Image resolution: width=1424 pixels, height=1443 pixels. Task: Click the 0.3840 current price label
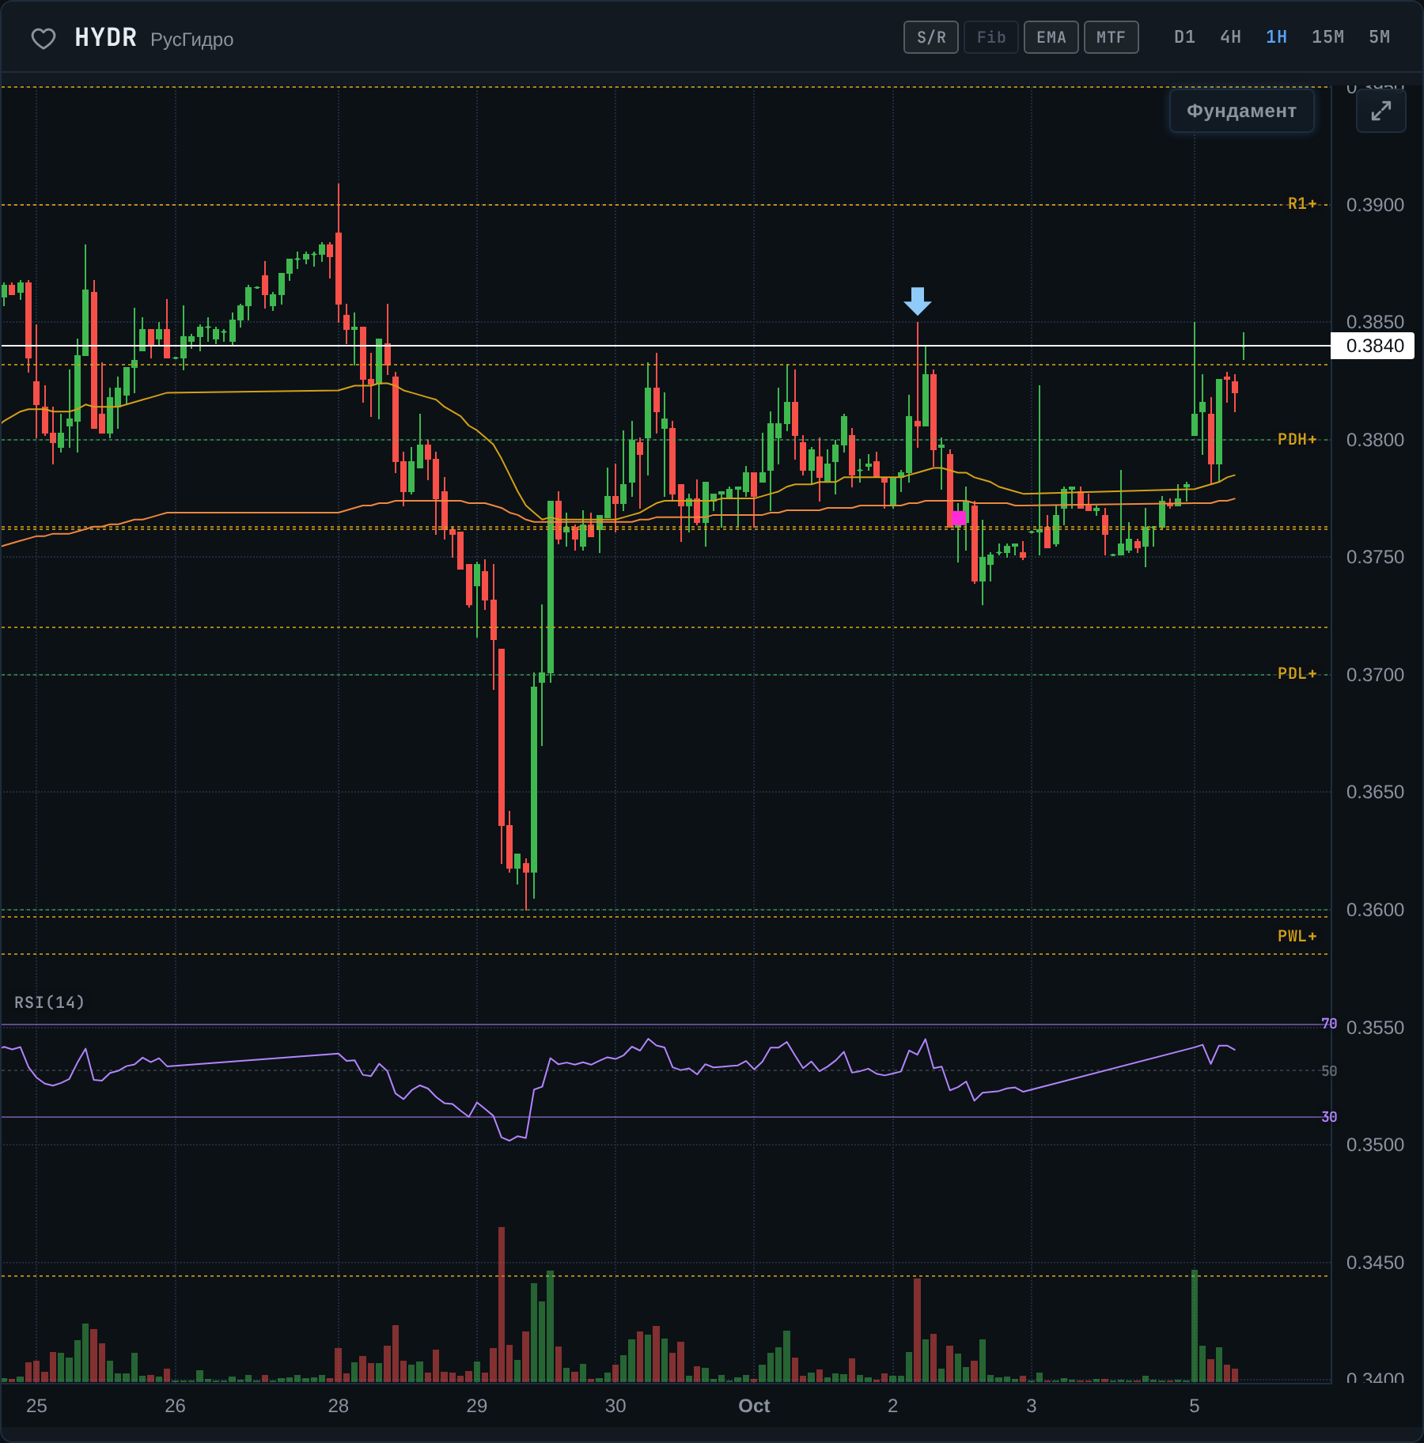1373,346
